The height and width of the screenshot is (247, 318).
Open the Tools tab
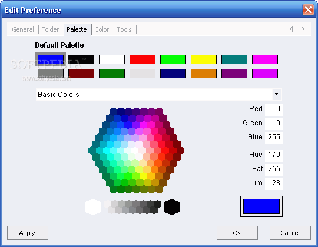coord(124,29)
